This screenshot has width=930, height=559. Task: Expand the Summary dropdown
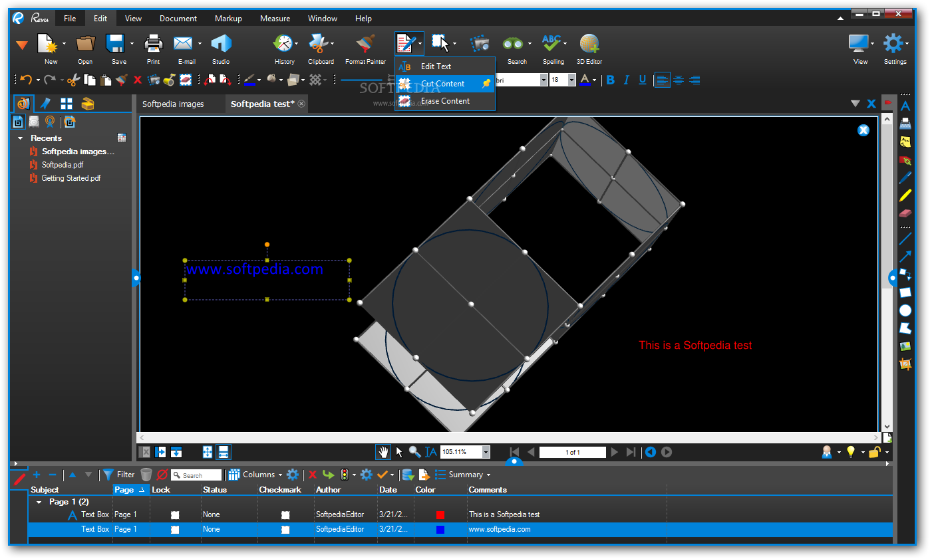488,475
